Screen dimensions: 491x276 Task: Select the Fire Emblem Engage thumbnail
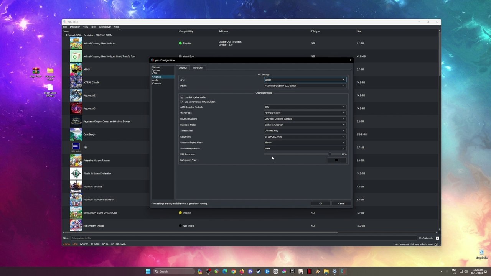coord(76,226)
